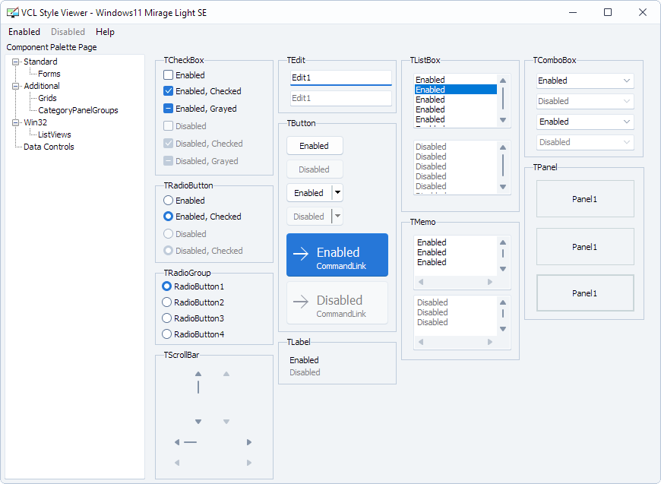This screenshot has height=484, width=661.
Task: Collapse the Standard tree node
Action: [16, 62]
